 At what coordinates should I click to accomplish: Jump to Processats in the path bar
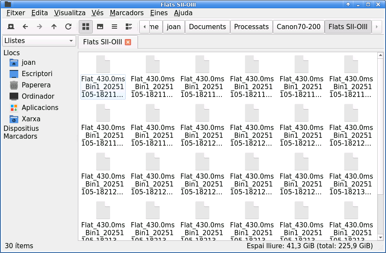(251, 27)
